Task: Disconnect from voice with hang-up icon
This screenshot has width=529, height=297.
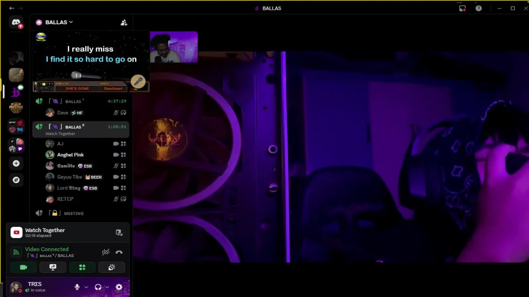Action: (119, 252)
